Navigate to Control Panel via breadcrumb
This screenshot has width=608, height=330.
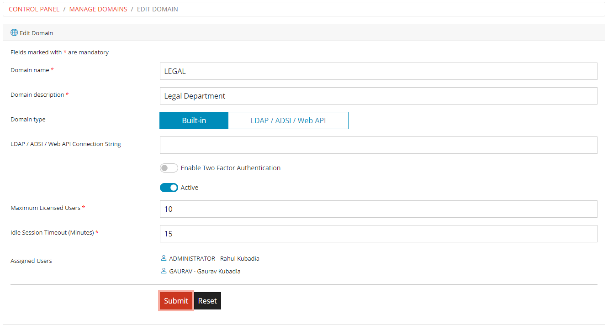(34, 9)
